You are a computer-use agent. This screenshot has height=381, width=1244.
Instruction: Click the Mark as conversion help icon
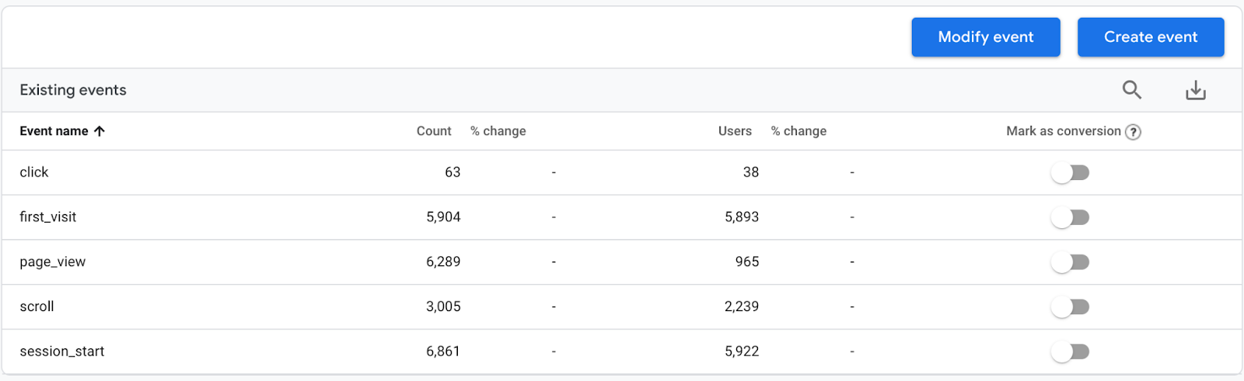pyautogui.click(x=1134, y=132)
